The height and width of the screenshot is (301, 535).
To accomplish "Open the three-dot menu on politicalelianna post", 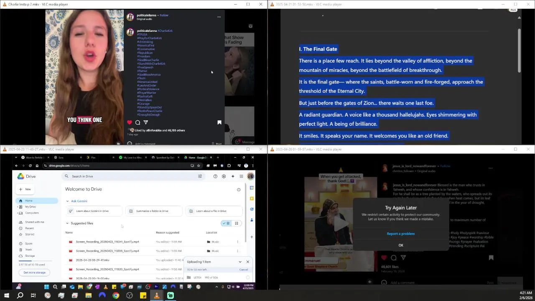I will click(219, 17).
